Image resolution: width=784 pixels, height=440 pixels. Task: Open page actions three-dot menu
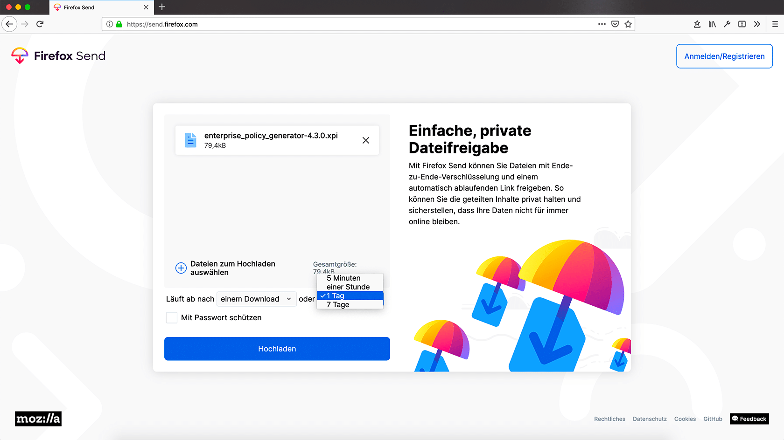(602, 24)
